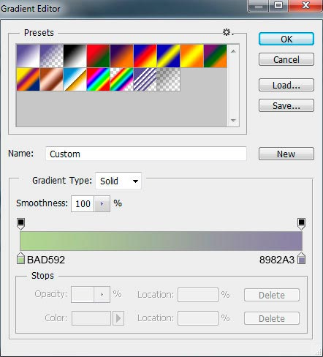Click the presets scrollbar up arrow
This screenshot has width=323, height=357.
click(x=233, y=51)
